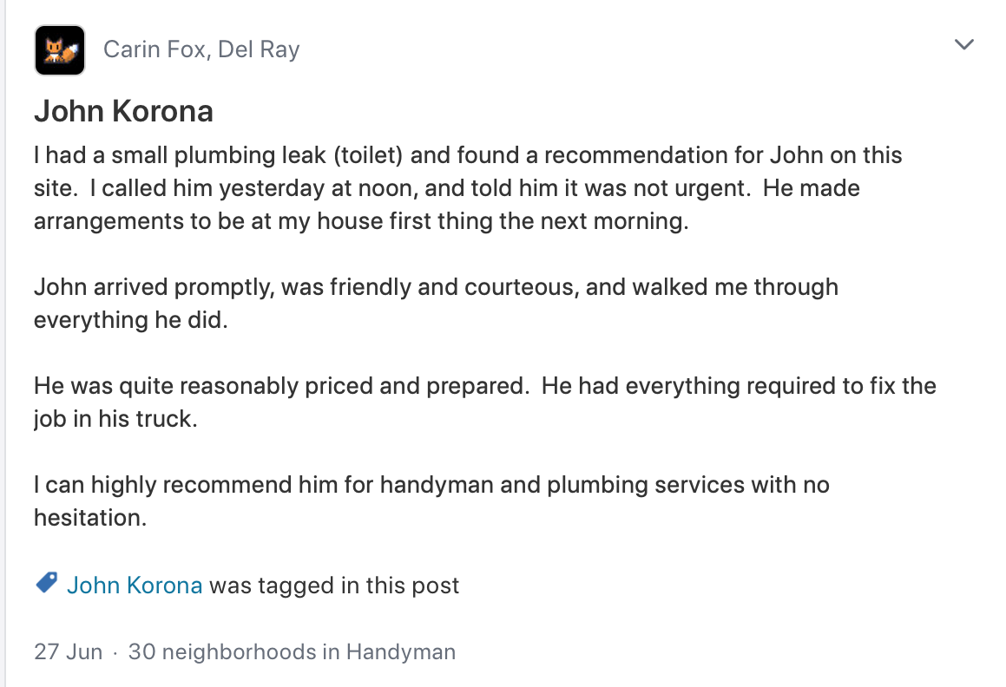Click the blue tag icon
The height and width of the screenshot is (687, 1006).
coord(46,584)
